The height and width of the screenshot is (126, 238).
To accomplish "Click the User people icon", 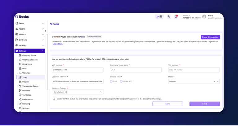I will point(20,69).
